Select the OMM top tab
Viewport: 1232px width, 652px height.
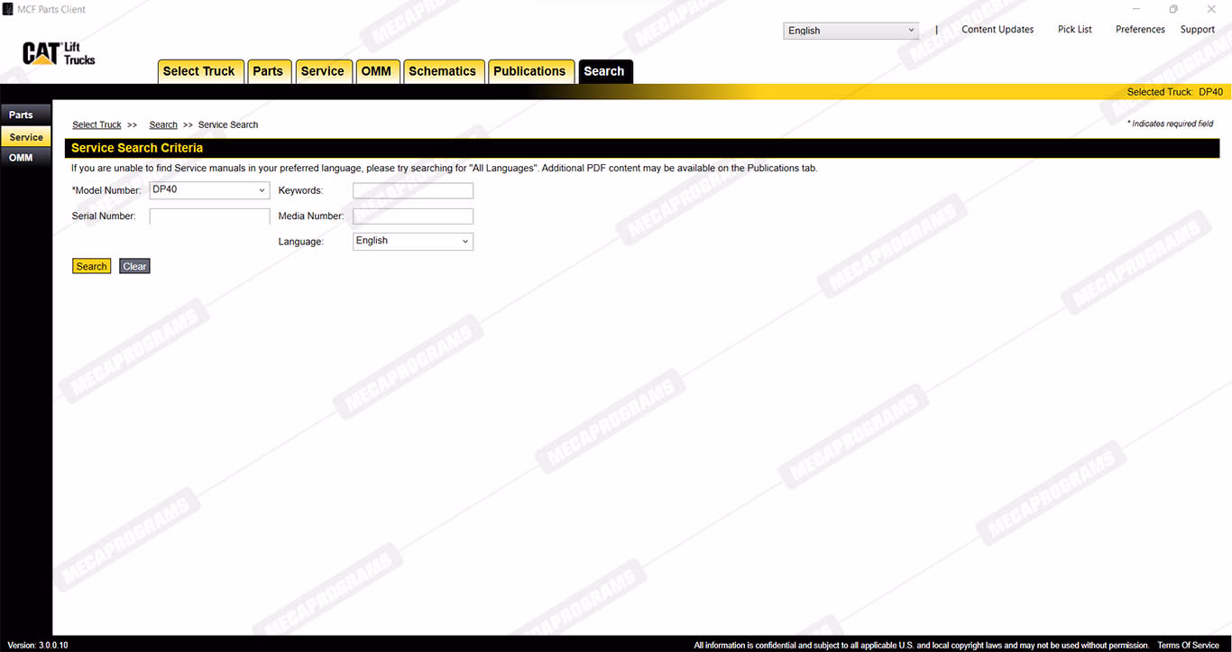(376, 71)
